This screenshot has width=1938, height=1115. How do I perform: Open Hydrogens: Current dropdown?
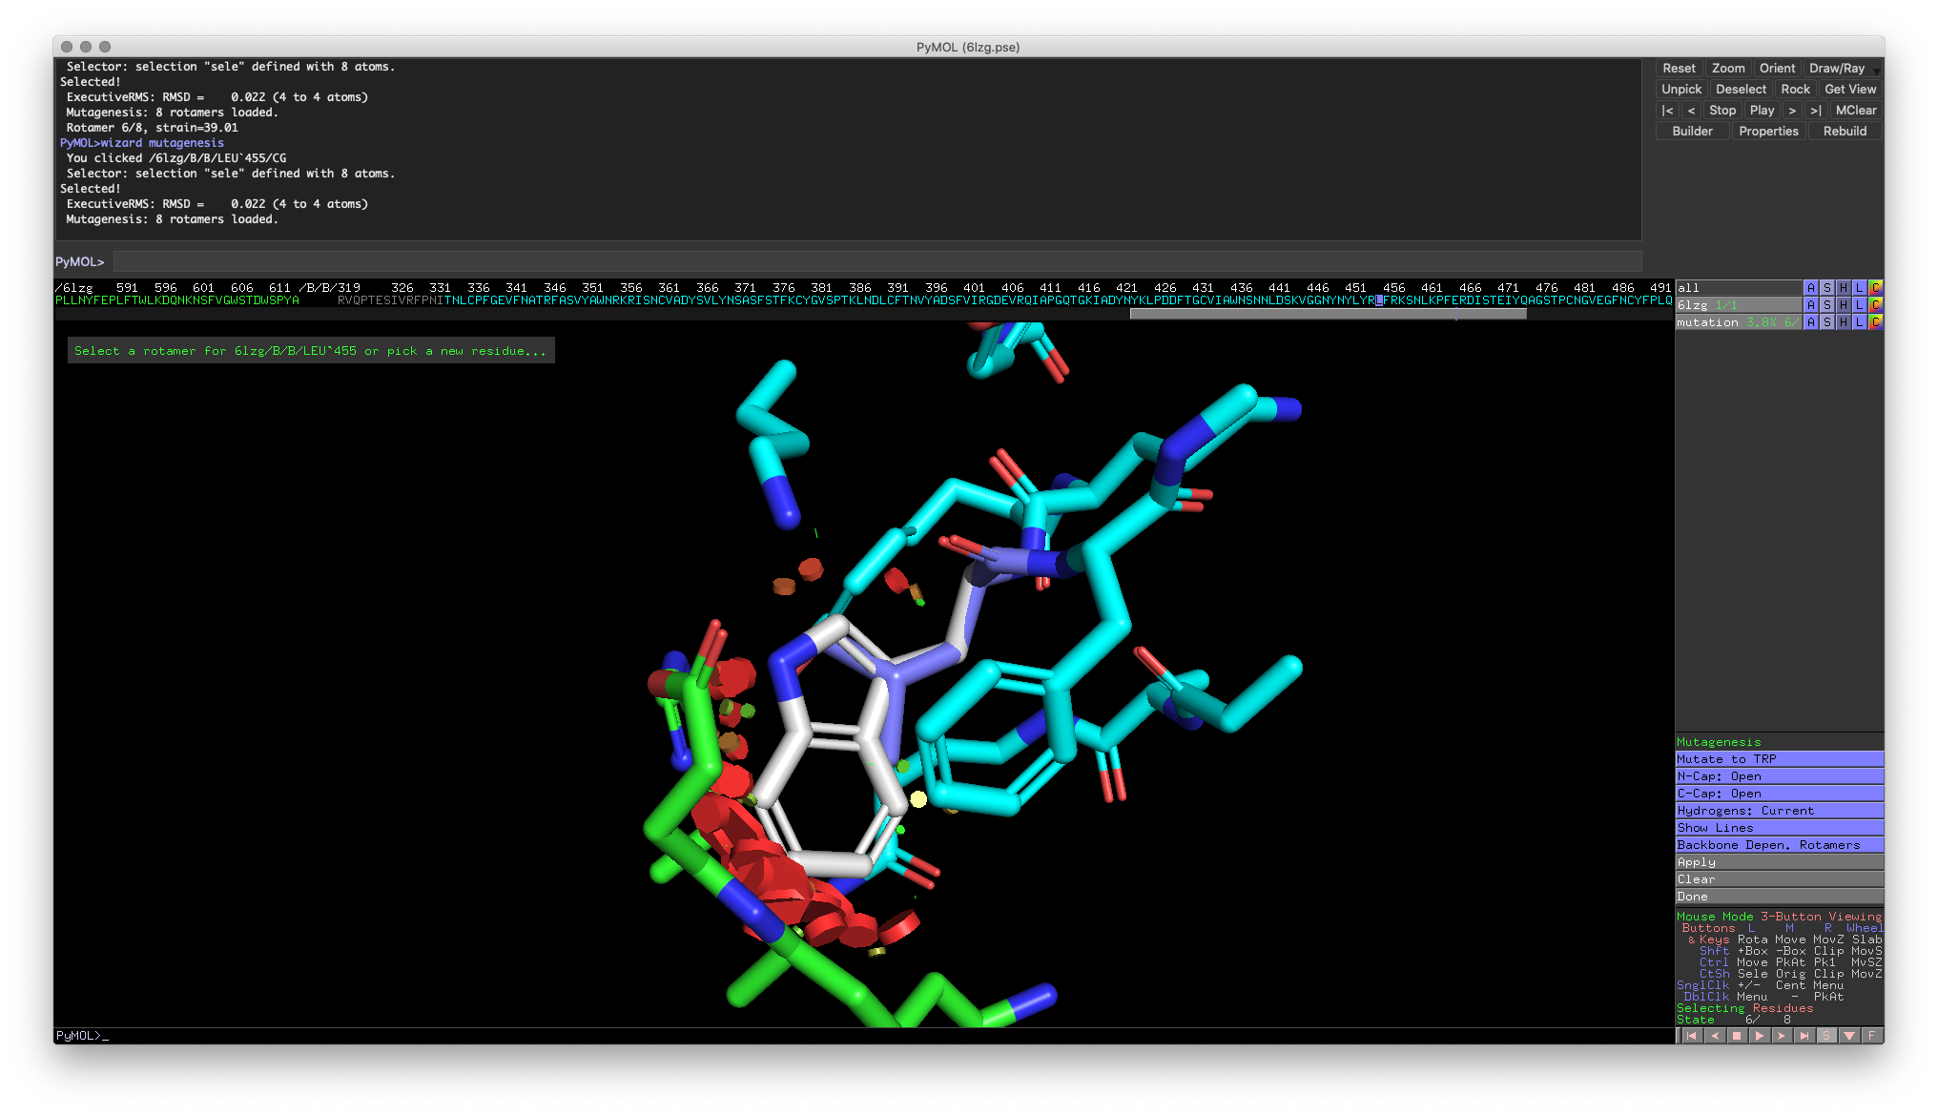pyautogui.click(x=1779, y=811)
